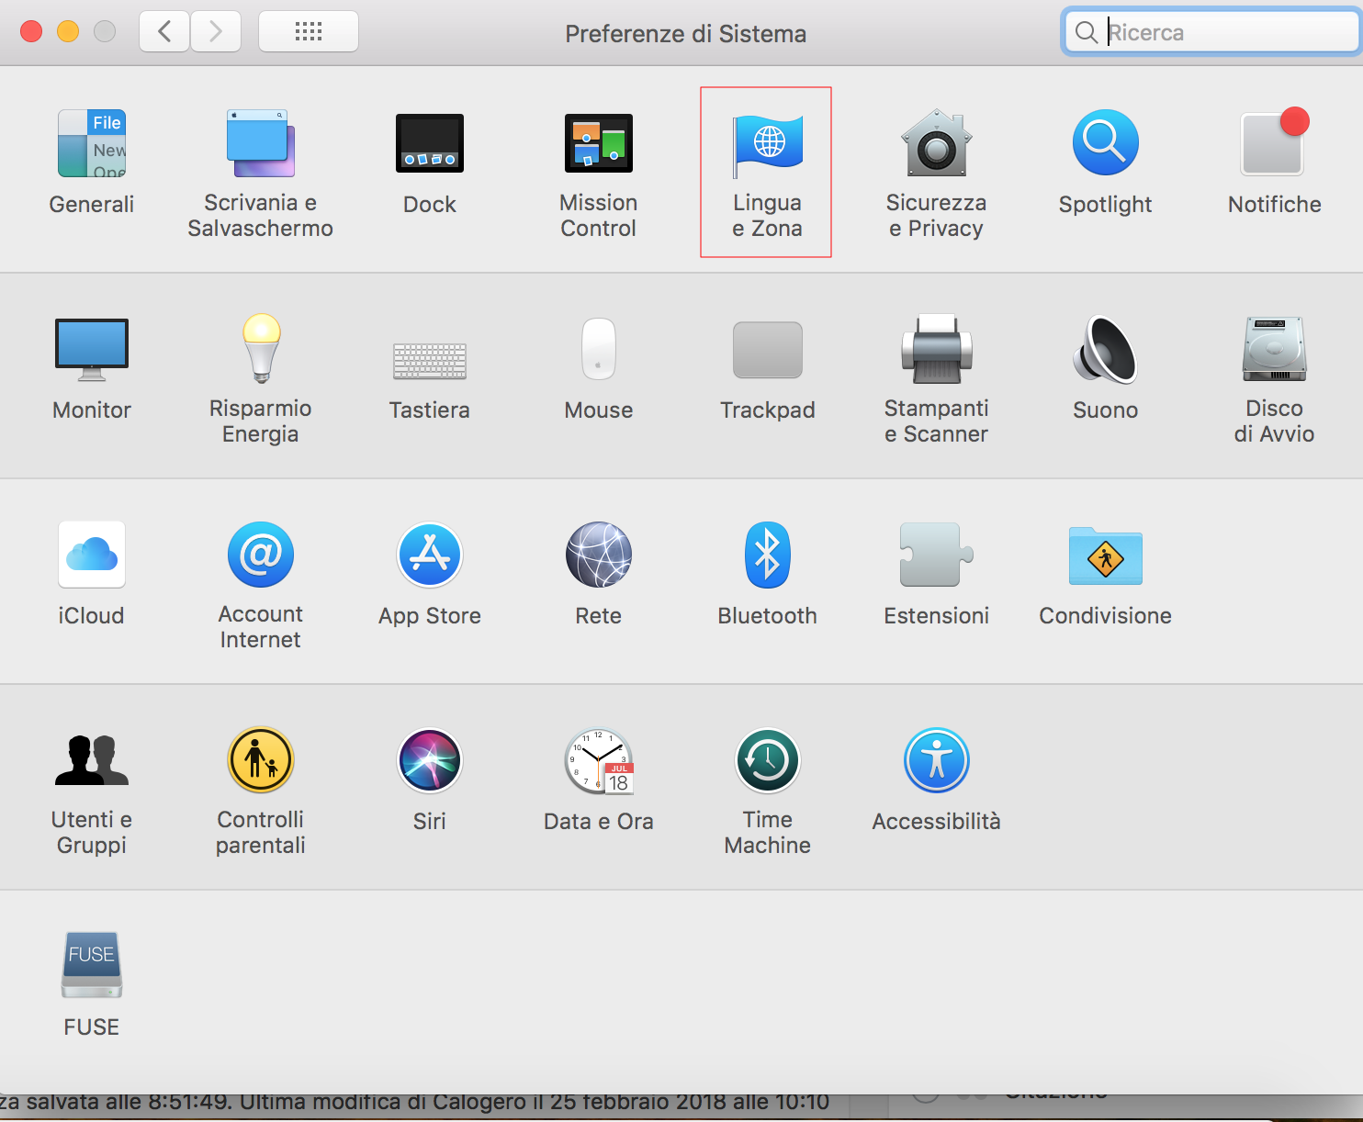Click the back navigation arrow

(x=164, y=32)
